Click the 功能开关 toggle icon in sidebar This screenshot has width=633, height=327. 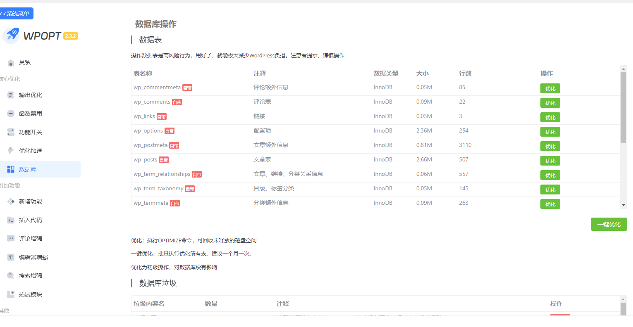(x=11, y=132)
